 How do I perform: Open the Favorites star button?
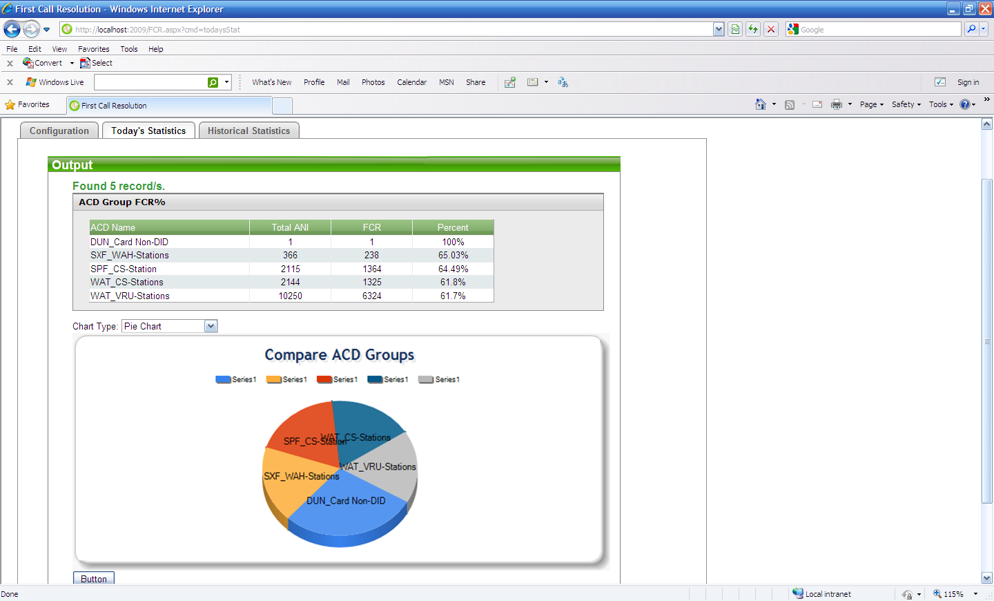pyautogui.click(x=28, y=105)
